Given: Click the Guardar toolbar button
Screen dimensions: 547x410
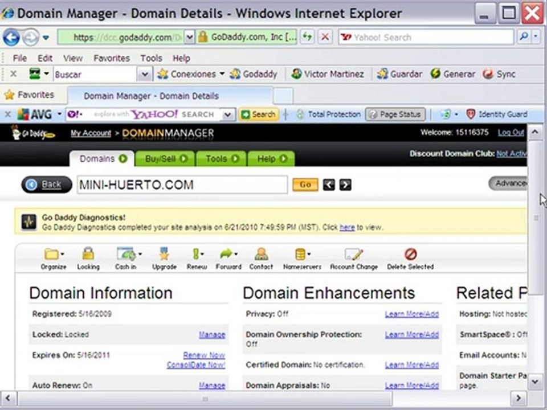Looking at the screenshot, I should click(x=400, y=74).
